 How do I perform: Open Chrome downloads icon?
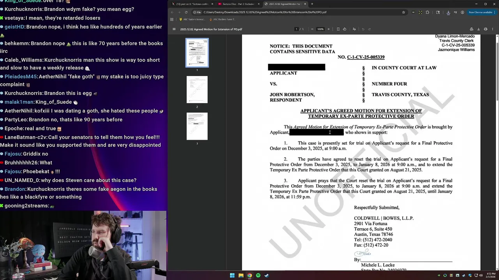tap(448, 12)
